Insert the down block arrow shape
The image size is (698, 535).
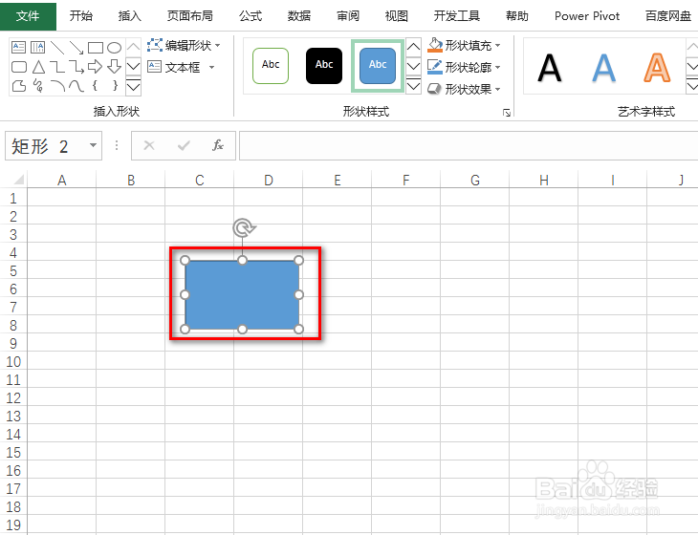pyautogui.click(x=115, y=67)
